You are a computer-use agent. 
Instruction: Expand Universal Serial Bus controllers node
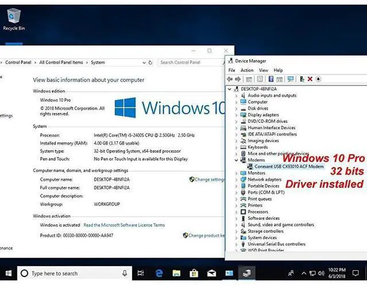[236, 244]
